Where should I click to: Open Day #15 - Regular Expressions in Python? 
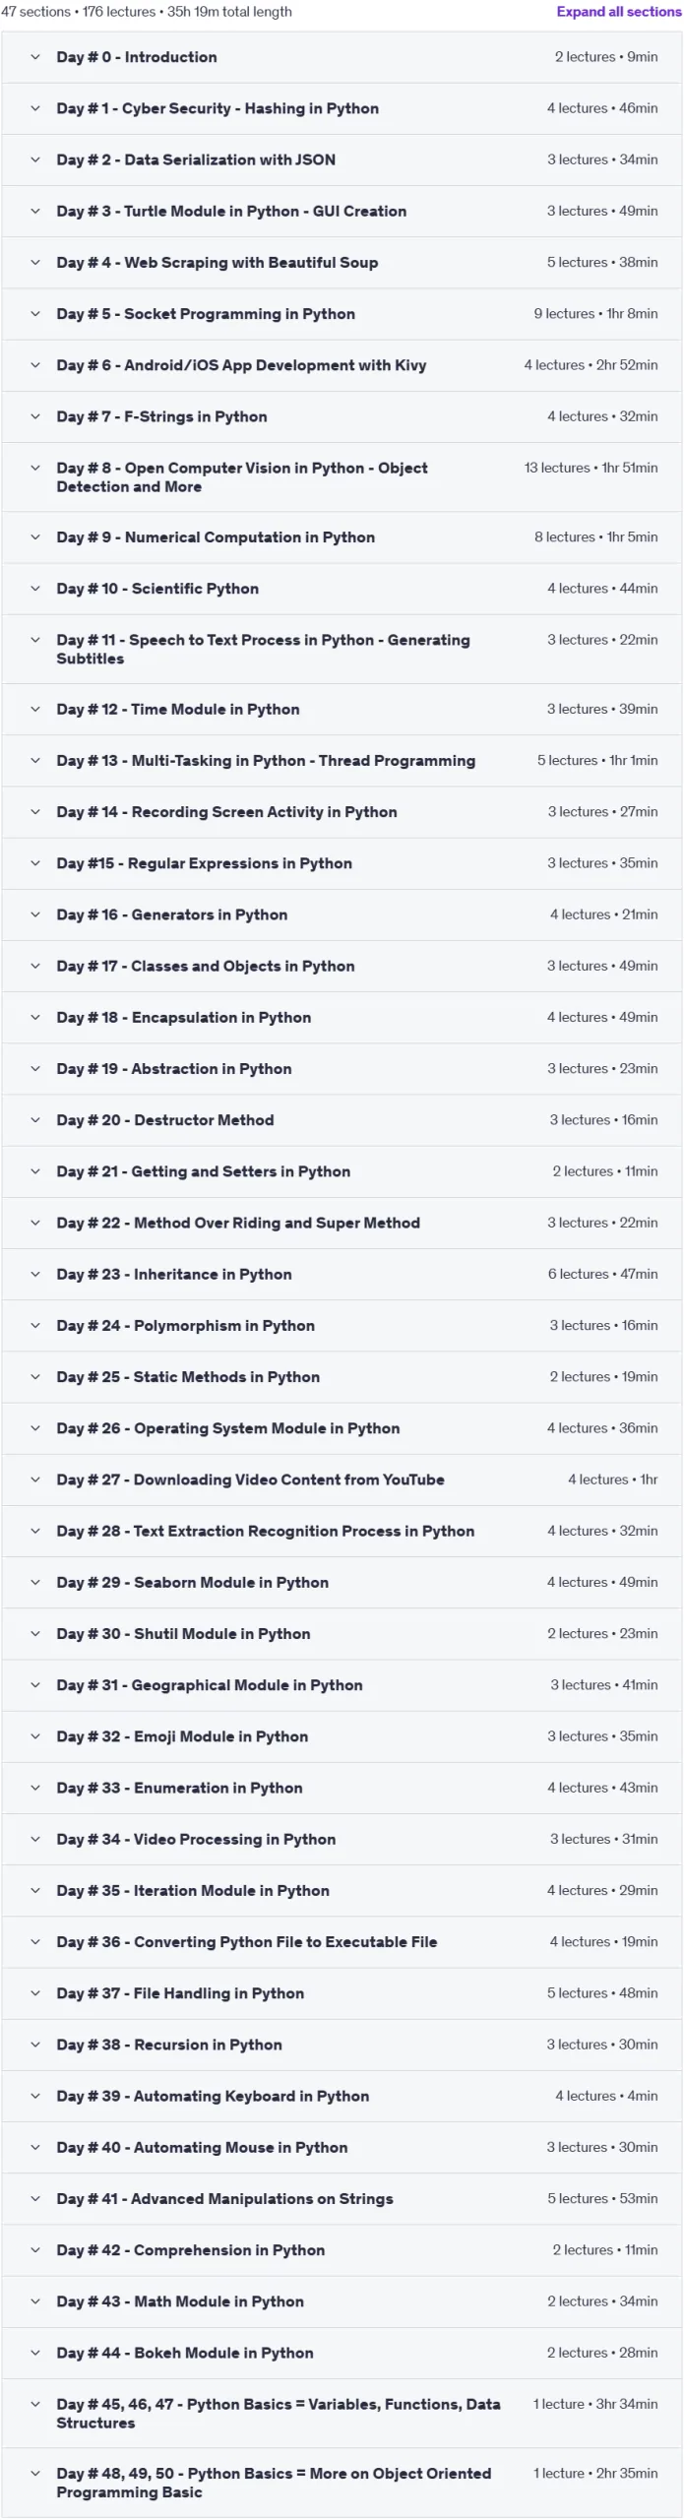pyautogui.click(x=204, y=863)
